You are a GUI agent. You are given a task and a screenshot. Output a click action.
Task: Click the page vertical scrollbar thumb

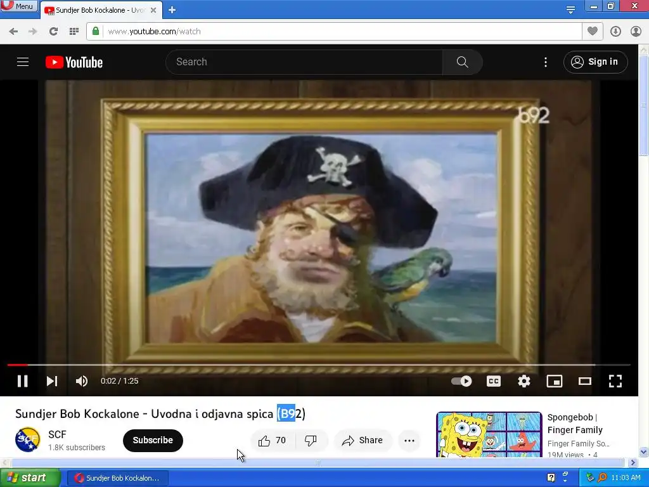[644, 106]
